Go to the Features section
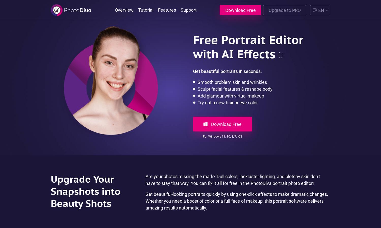This screenshot has height=228, width=381. tap(167, 10)
